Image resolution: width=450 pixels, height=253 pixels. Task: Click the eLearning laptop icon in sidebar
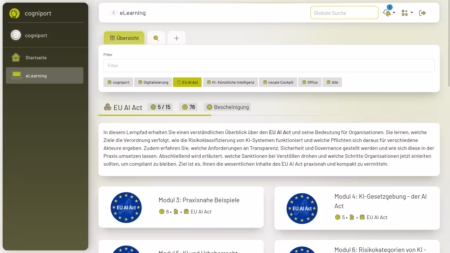tap(16, 75)
